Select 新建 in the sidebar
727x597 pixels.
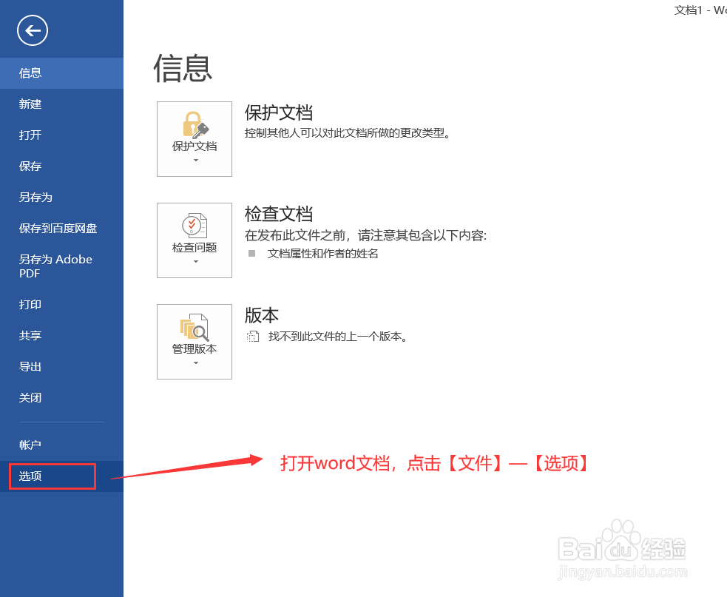click(61, 104)
